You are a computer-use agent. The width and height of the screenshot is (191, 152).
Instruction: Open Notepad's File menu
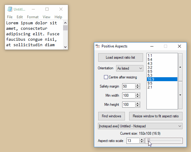[x=10, y=17]
